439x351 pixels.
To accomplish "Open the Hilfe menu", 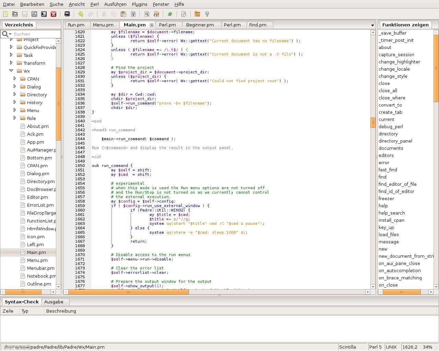I will [x=179, y=4].
